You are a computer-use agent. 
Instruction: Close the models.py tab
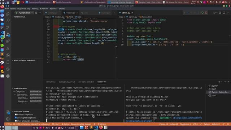pos(77,13)
